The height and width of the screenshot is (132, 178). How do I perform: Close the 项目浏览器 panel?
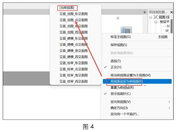tap(172, 12)
